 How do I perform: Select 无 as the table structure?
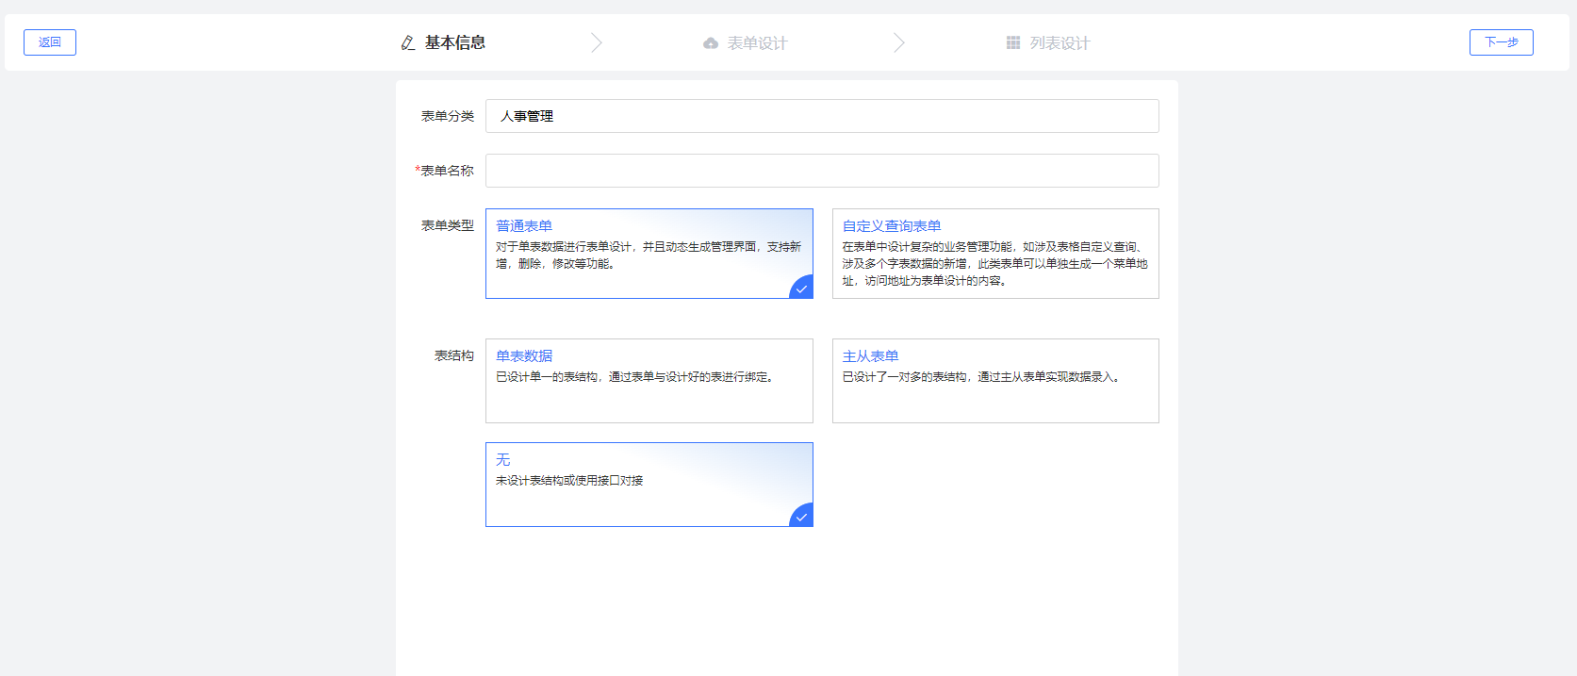pos(649,485)
